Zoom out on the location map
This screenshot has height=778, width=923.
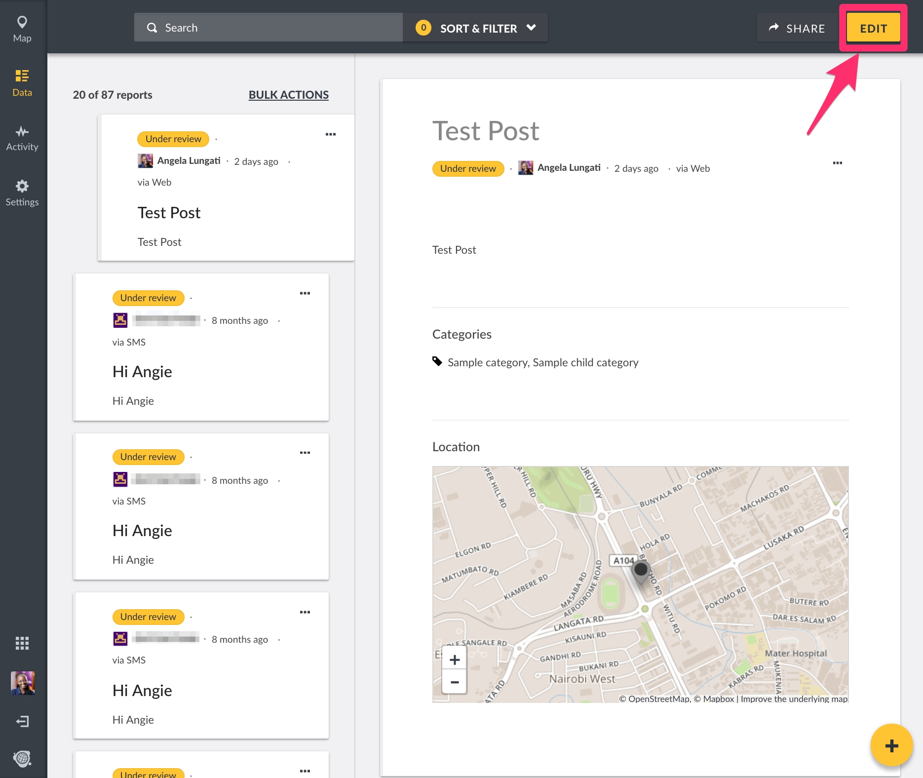pos(455,682)
